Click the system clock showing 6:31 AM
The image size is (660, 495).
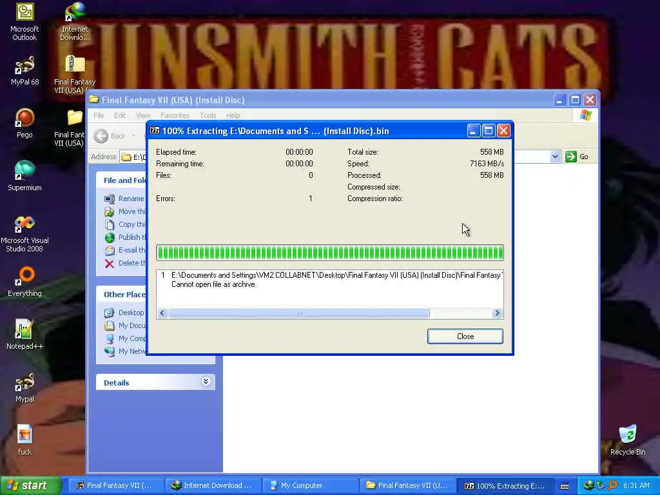(636, 485)
